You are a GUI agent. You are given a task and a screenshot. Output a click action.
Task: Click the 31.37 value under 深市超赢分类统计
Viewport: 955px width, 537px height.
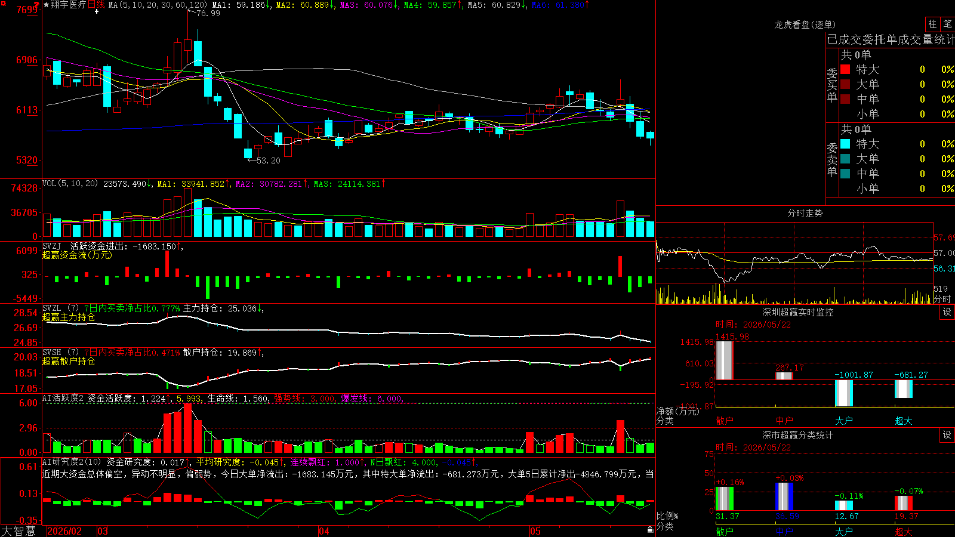[728, 516]
